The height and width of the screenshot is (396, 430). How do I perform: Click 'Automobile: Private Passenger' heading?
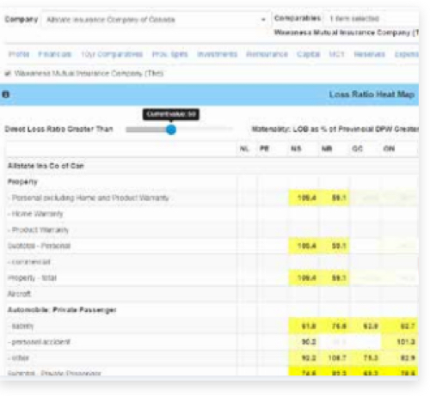tap(62, 310)
